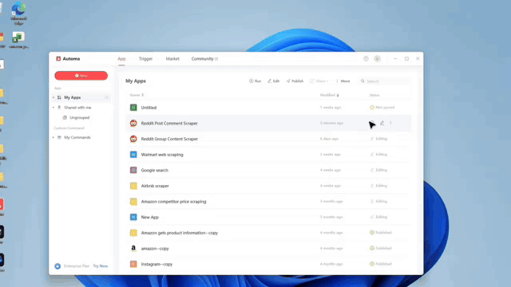Open the help question-mark icon
Image resolution: width=511 pixels, height=287 pixels.
tap(366, 58)
